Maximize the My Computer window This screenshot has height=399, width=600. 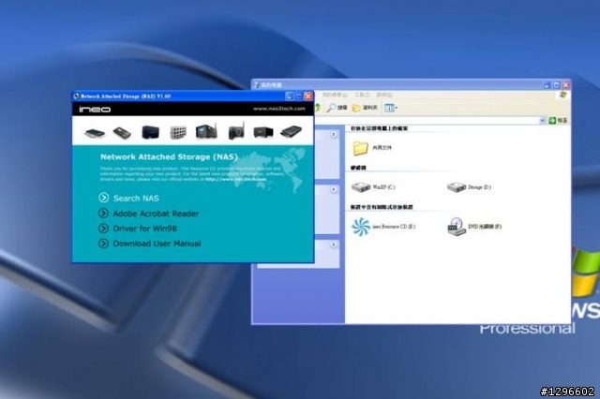point(556,84)
